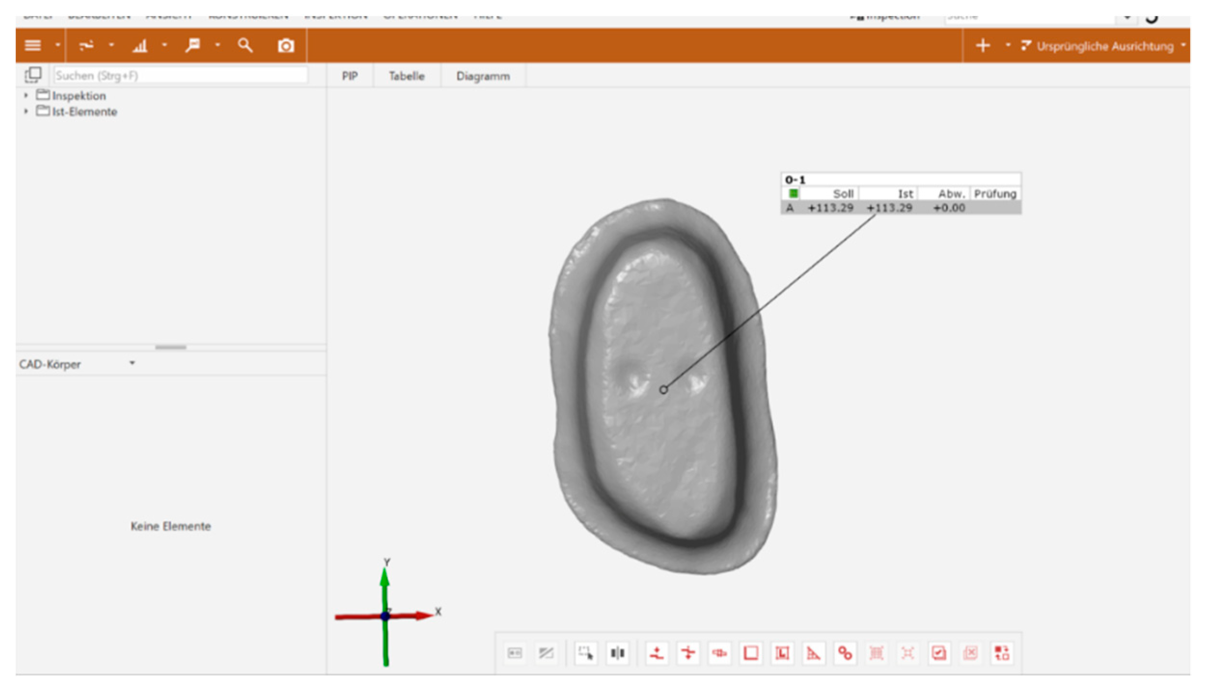Click the PIP tab button

[350, 76]
